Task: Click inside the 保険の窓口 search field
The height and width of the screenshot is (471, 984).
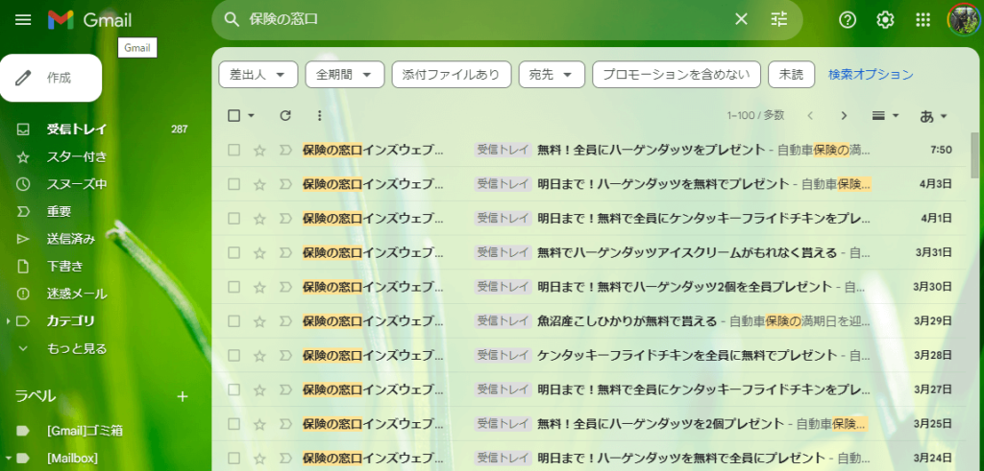Action: pos(480,20)
